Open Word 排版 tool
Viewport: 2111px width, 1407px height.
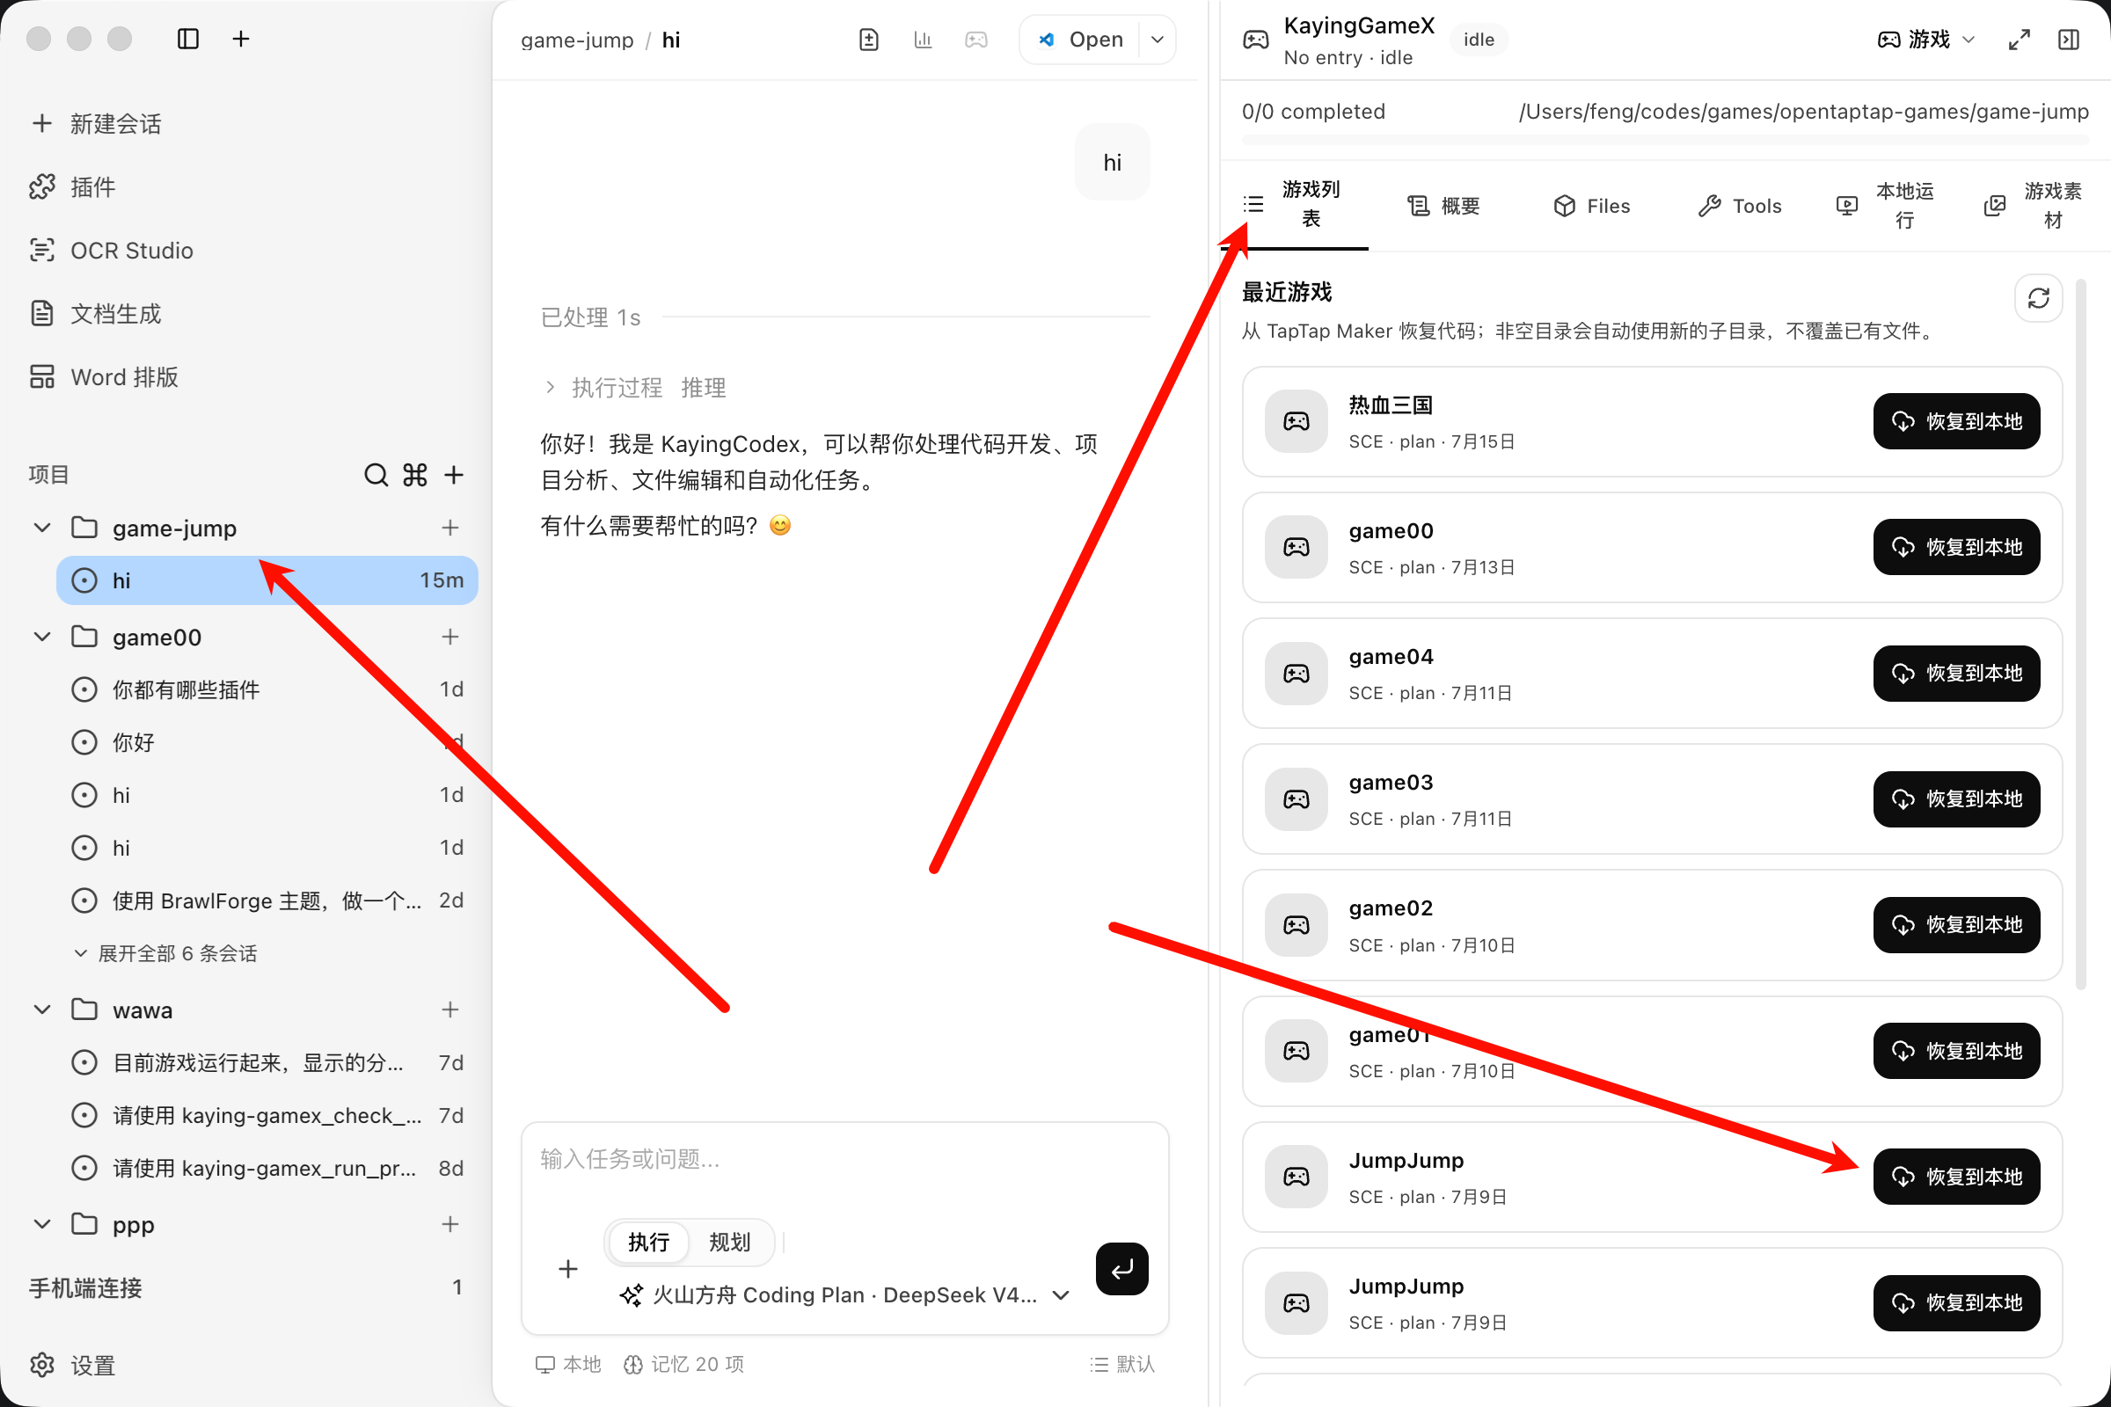[104, 377]
